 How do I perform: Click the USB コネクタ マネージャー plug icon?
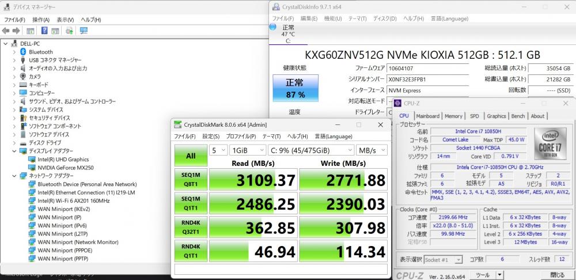(x=23, y=60)
